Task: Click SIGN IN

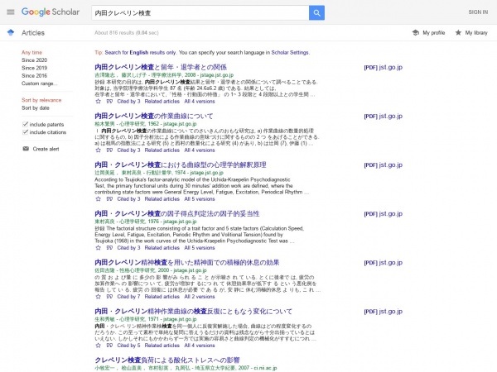Action: click(478, 12)
